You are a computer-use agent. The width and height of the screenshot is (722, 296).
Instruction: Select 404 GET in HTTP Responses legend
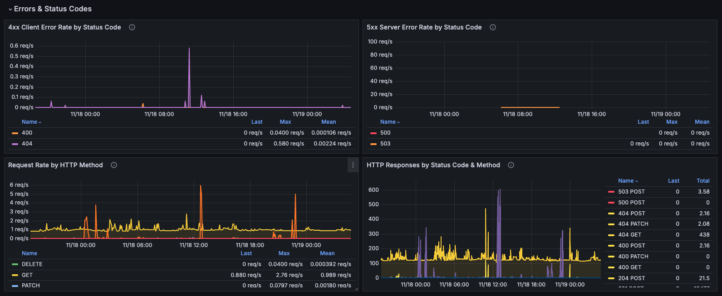click(629, 235)
